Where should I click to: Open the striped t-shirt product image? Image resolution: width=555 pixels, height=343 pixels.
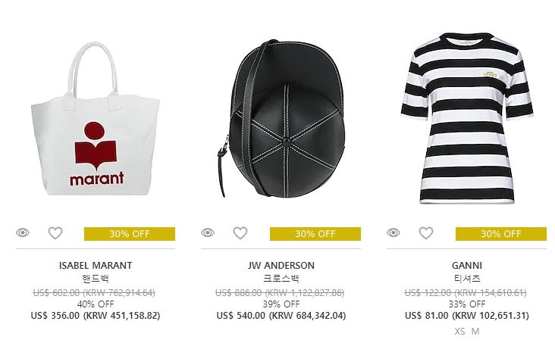point(467,118)
